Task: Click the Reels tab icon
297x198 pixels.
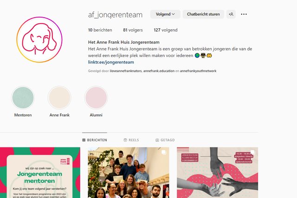Action: (125, 140)
